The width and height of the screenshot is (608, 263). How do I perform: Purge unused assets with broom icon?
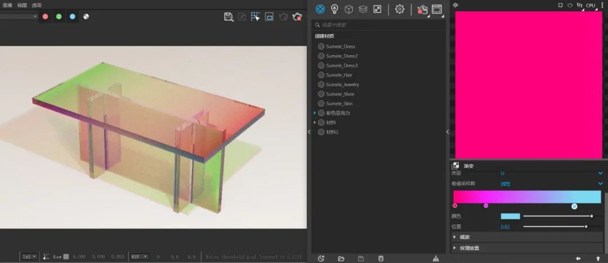[436, 258]
